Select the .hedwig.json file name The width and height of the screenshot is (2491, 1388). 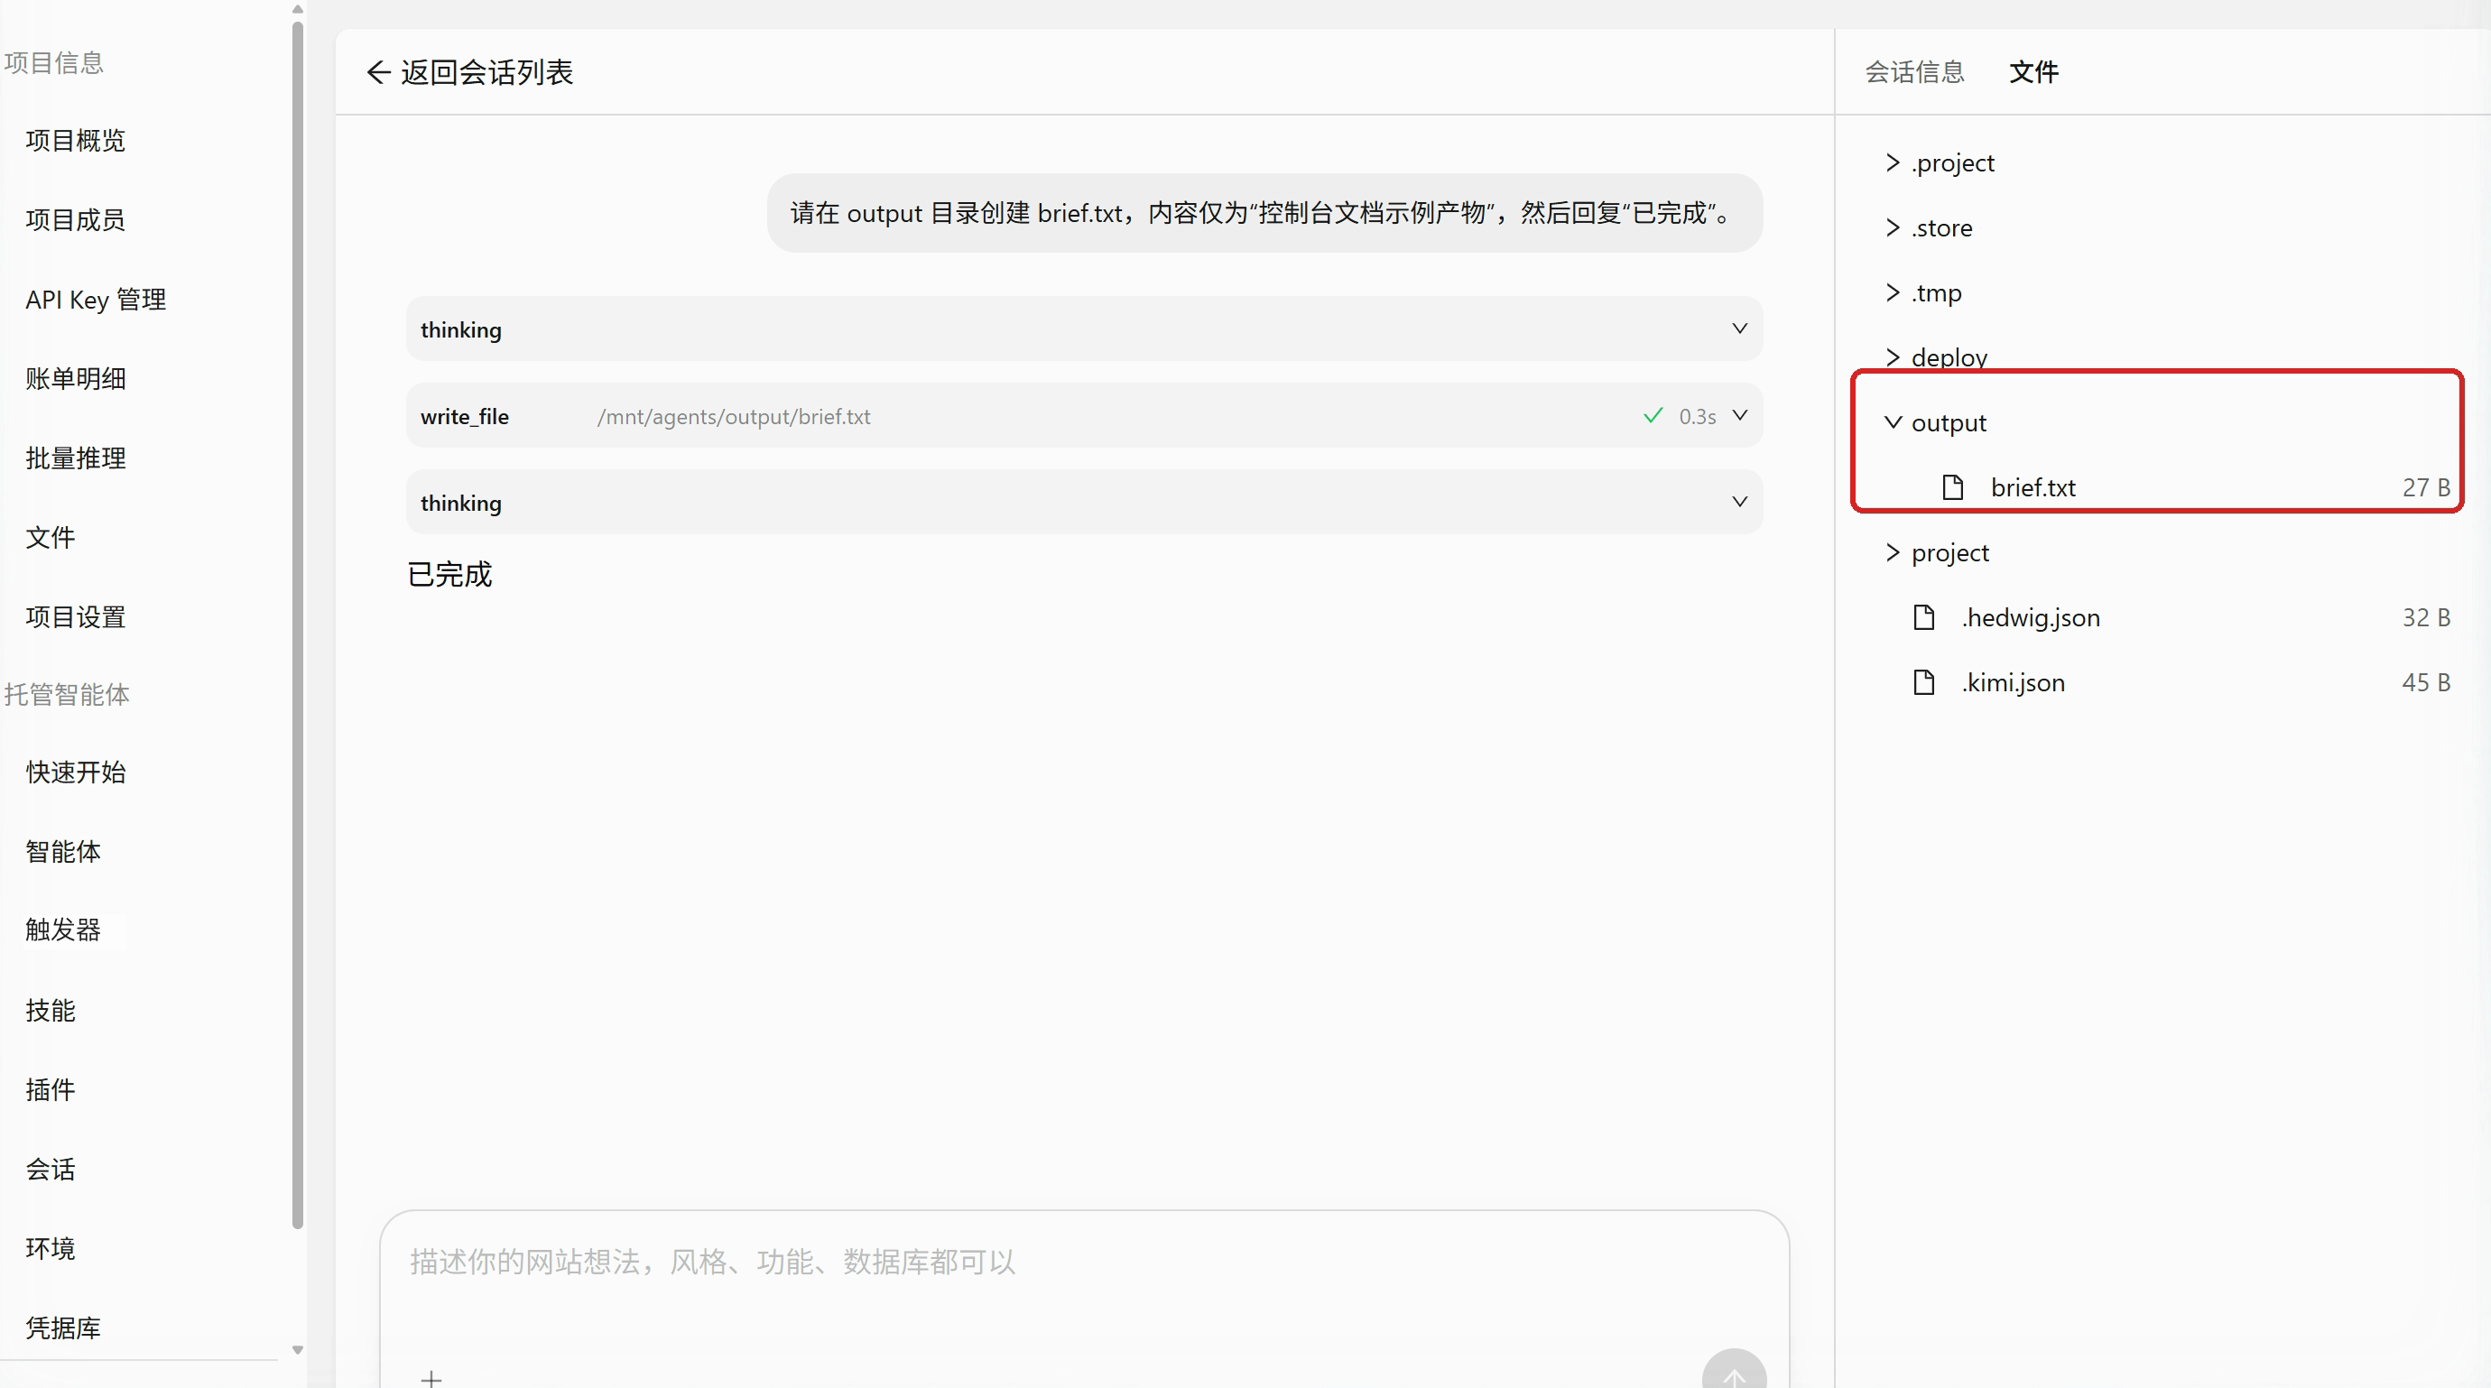point(2031,617)
